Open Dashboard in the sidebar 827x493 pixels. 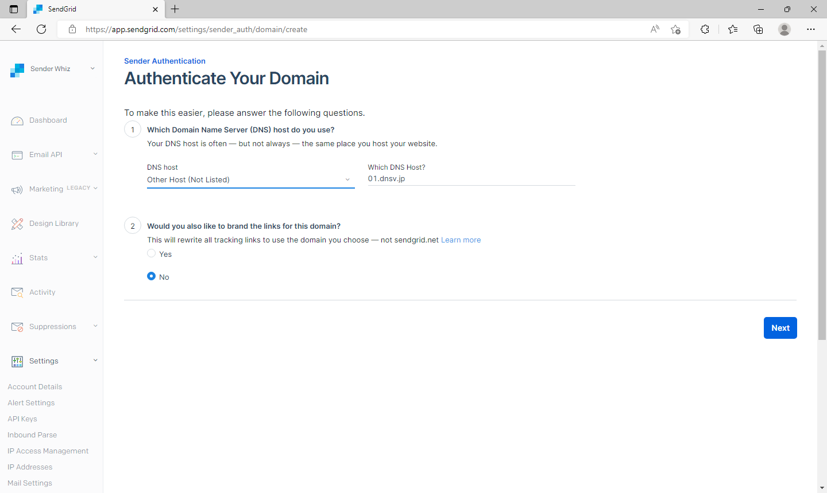pos(48,120)
